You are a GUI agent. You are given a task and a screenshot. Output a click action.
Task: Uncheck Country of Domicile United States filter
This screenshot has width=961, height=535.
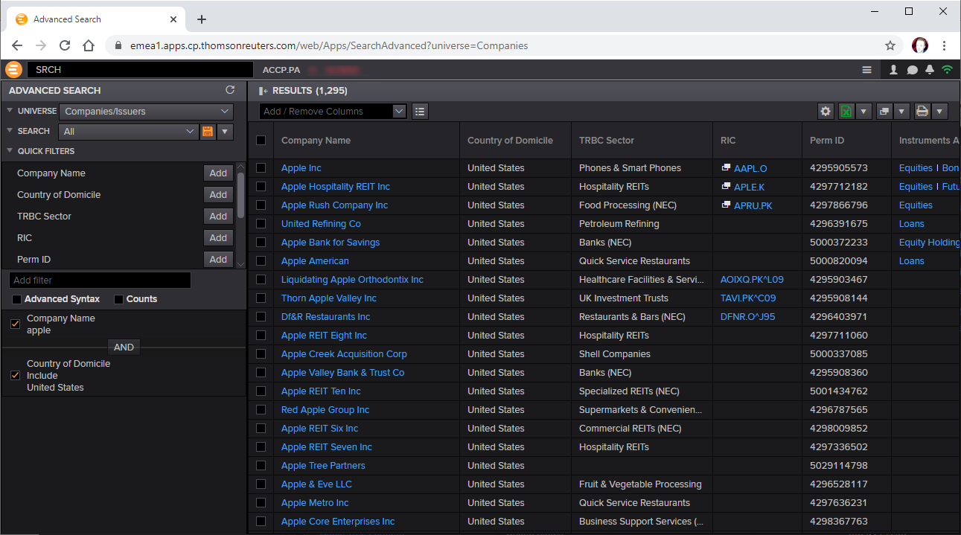coord(15,375)
